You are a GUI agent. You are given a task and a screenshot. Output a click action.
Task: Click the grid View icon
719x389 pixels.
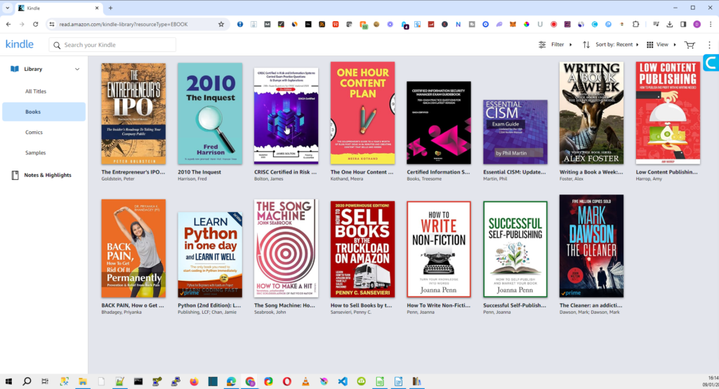pos(649,44)
